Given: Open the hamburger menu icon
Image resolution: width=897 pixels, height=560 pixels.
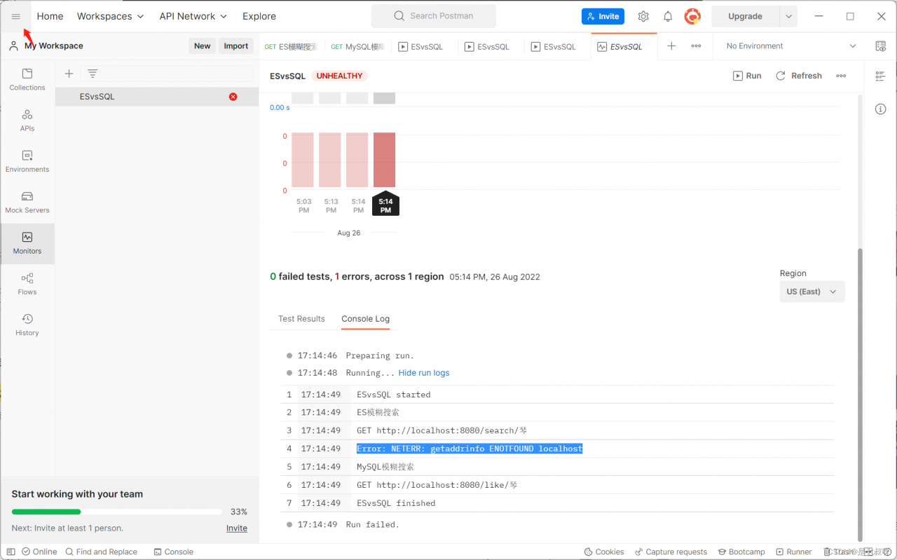Looking at the screenshot, I should tap(15, 16).
